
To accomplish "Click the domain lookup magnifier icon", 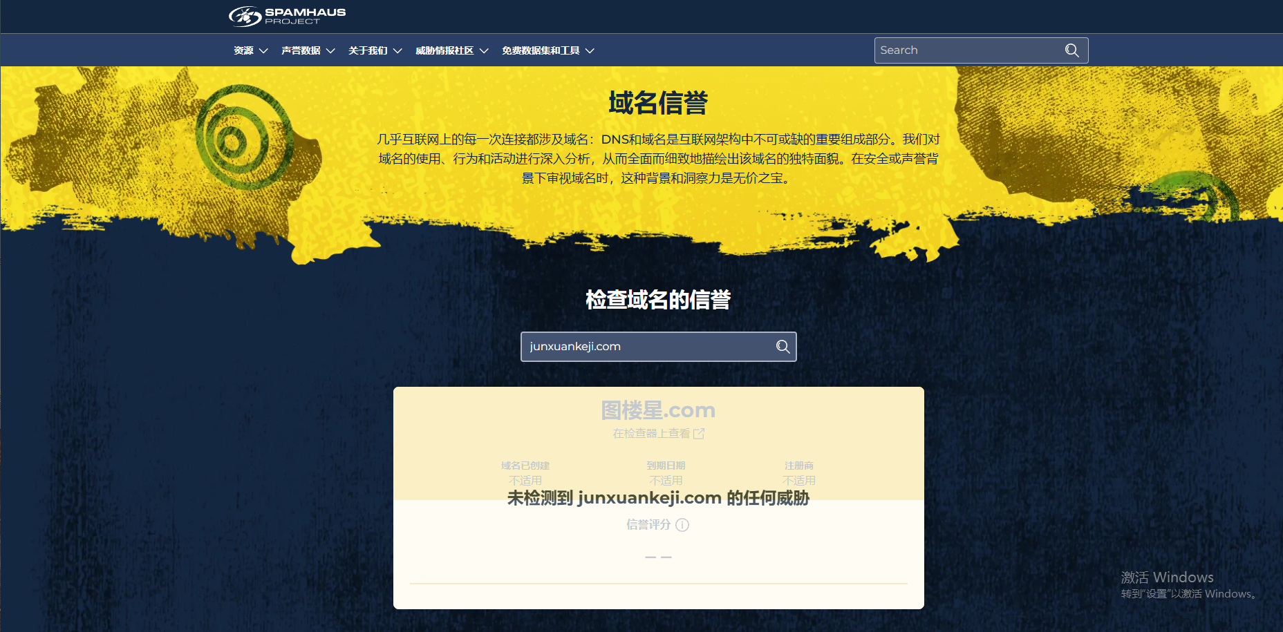I will 783,347.
